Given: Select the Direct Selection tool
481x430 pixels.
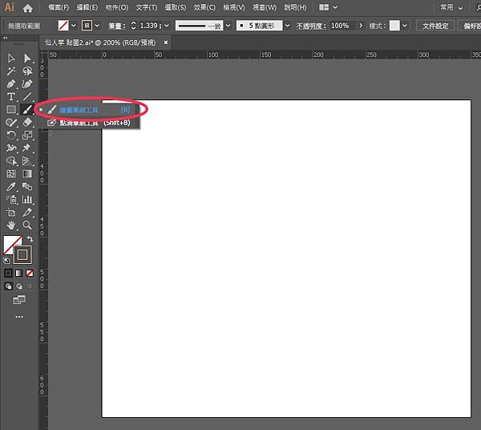Looking at the screenshot, I should [x=27, y=58].
